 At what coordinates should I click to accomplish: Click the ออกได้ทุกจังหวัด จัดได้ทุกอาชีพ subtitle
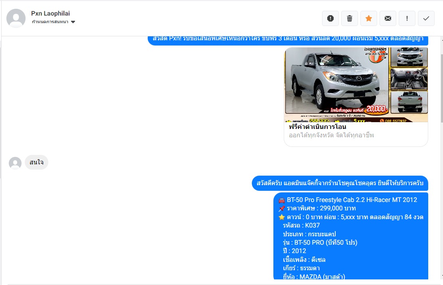click(331, 135)
